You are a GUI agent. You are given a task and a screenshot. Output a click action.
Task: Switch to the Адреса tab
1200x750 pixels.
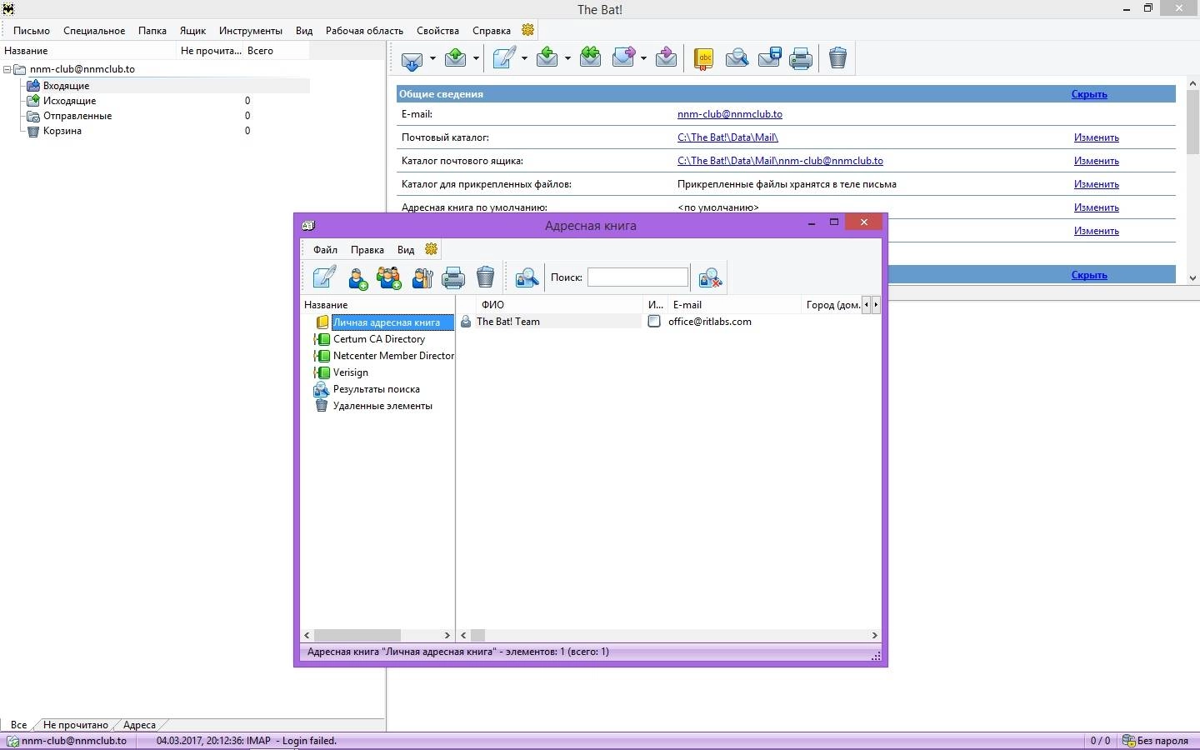(x=139, y=725)
